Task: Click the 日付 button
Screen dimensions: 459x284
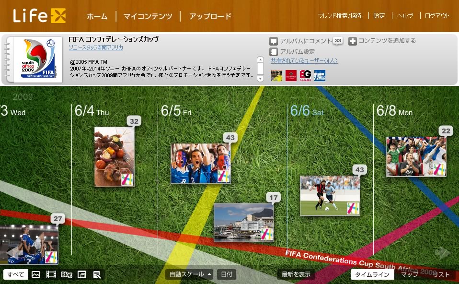Action: (227, 274)
